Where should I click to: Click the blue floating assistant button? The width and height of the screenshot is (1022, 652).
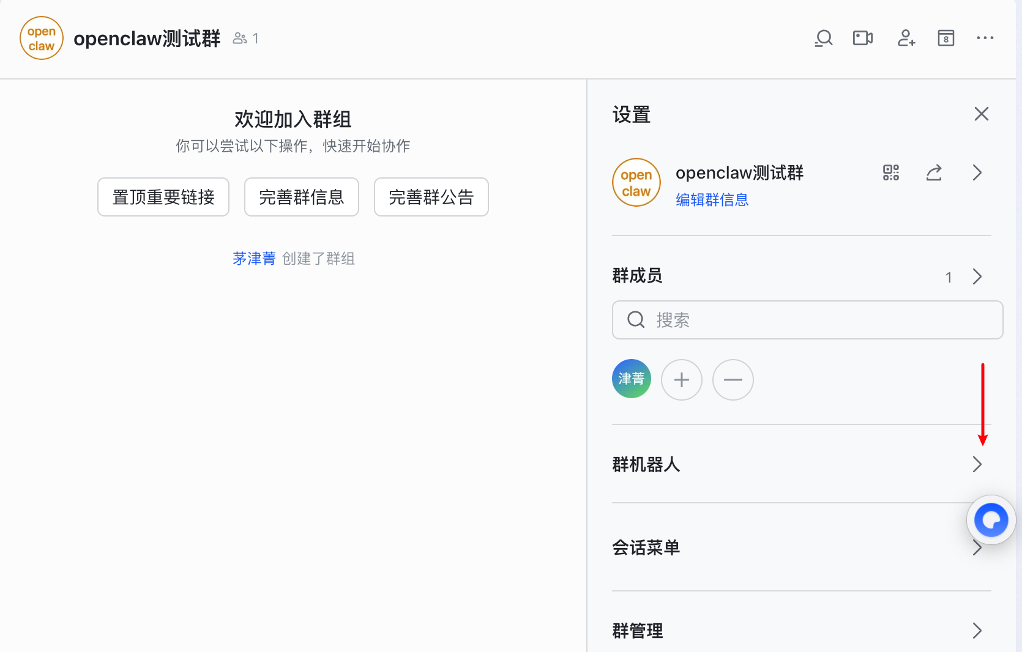(x=991, y=520)
